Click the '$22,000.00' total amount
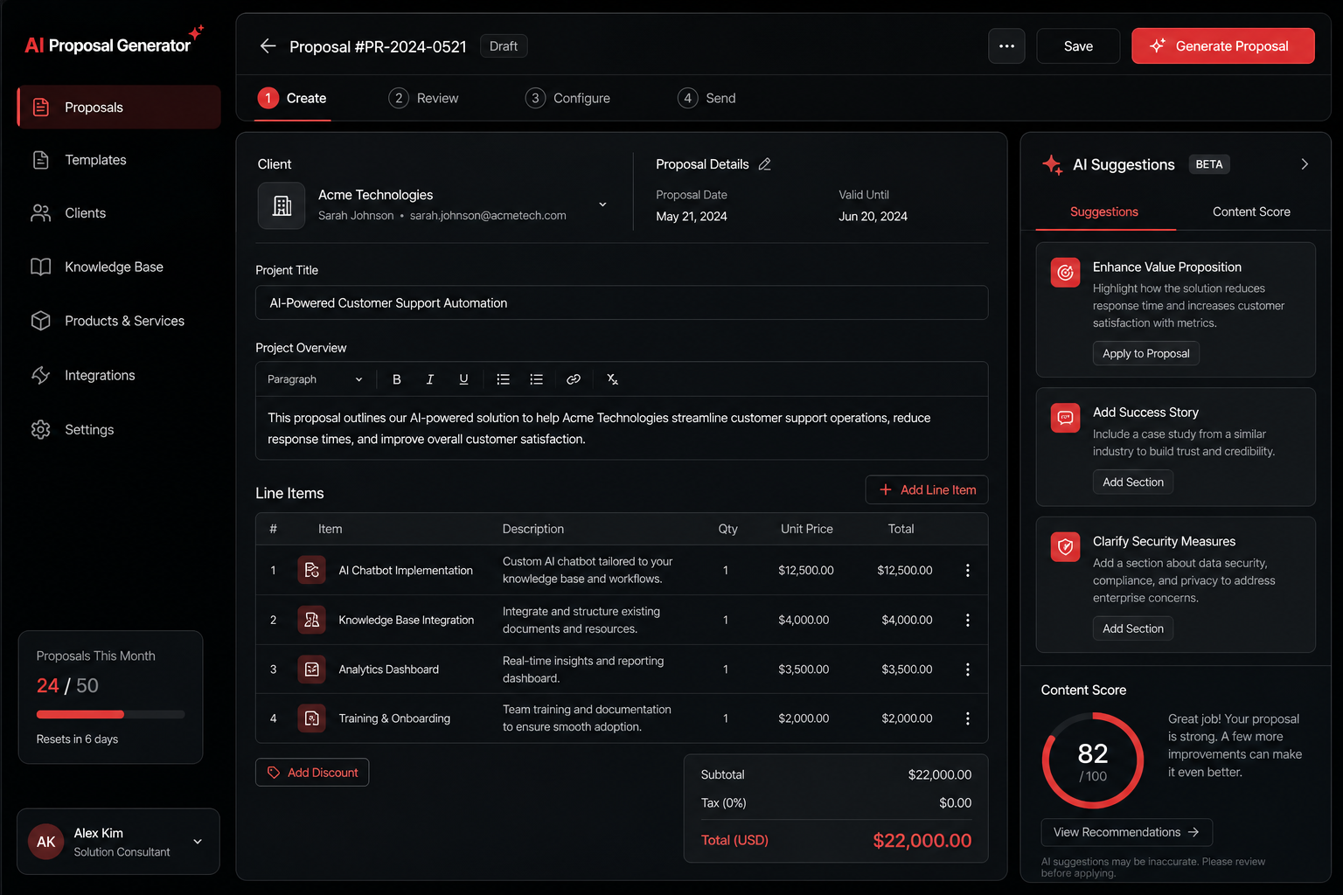The width and height of the screenshot is (1343, 895). coord(922,841)
